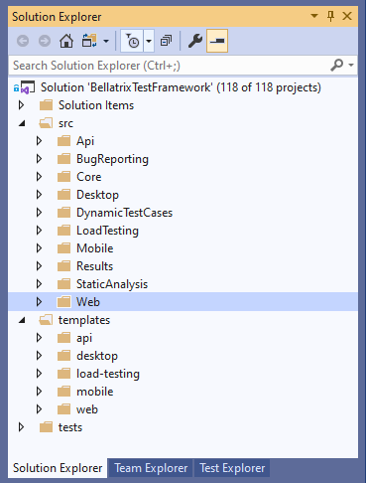Open dropdown arrow next to Pending Changes Filter

coord(149,41)
